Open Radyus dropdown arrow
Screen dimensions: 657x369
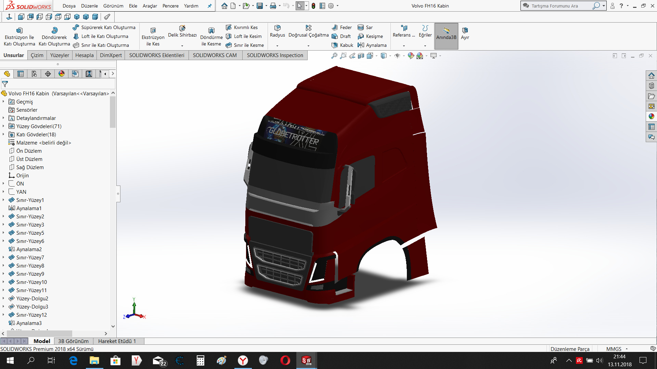[x=277, y=46]
